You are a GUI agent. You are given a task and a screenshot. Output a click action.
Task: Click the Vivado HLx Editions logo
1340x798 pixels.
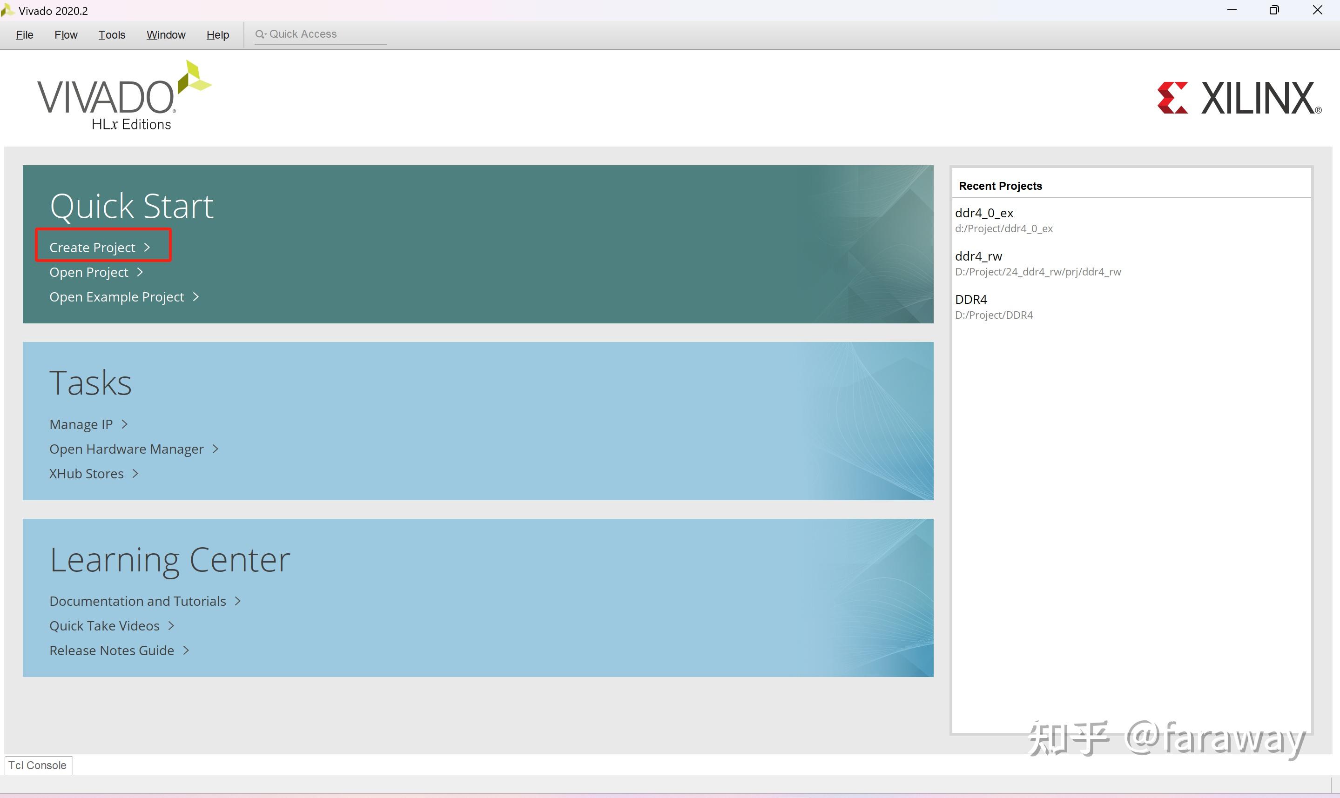coord(124,96)
